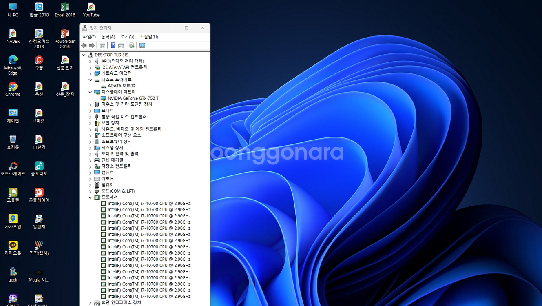Expand the 모니터 category
This screenshot has height=306, width=542.
tap(90, 110)
